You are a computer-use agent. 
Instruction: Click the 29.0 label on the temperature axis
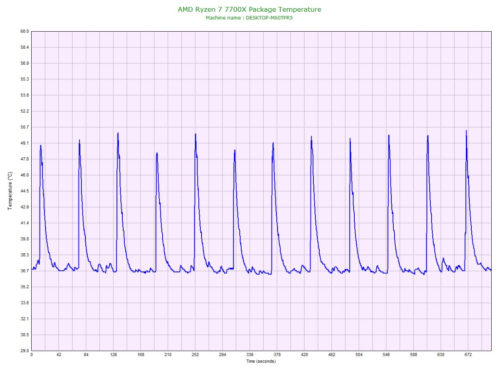tap(24, 351)
